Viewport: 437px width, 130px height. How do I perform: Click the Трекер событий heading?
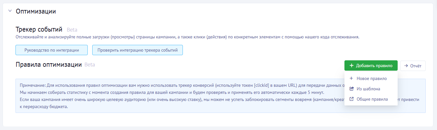39,30
